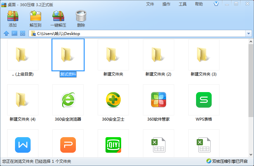This screenshot has height=166, width=254.
Task: Switch to thumbnail grid view icon
Action: [22, 33]
